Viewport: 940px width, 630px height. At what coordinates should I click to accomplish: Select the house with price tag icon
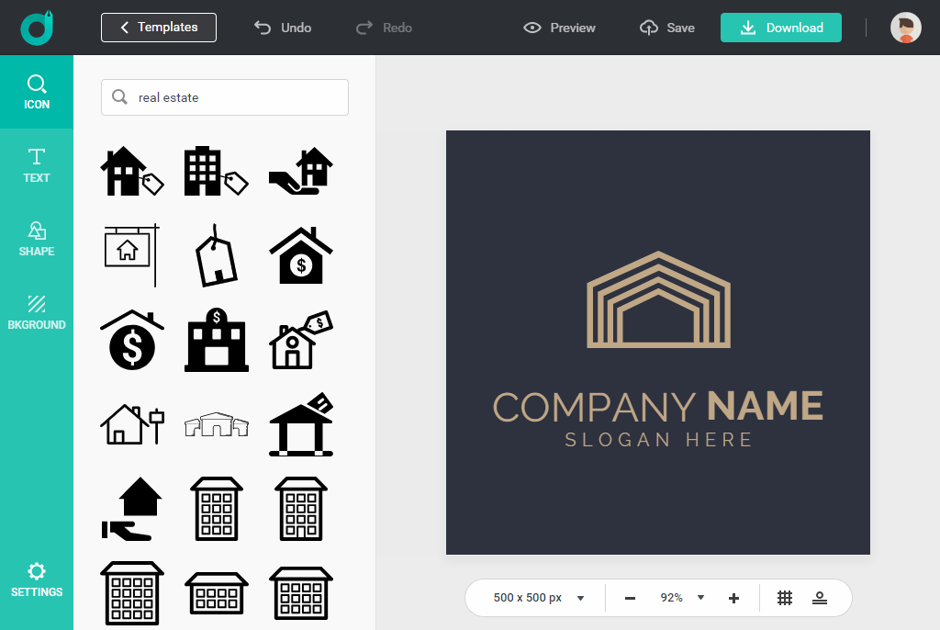point(132,170)
